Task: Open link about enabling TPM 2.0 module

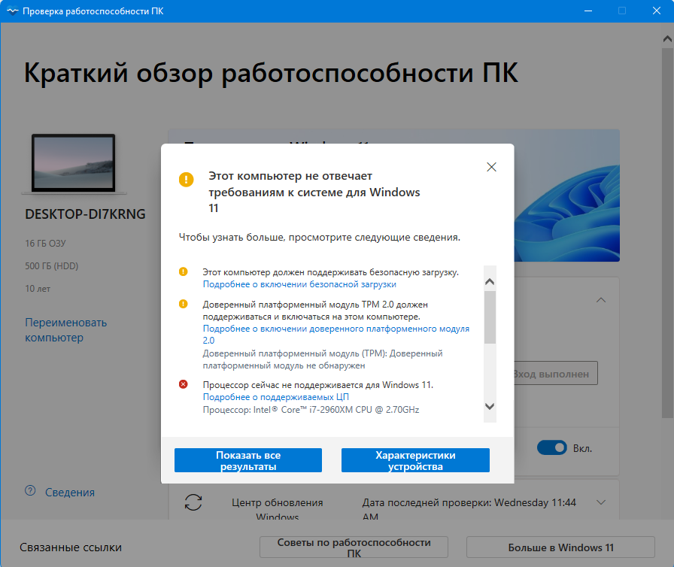Action: point(335,334)
